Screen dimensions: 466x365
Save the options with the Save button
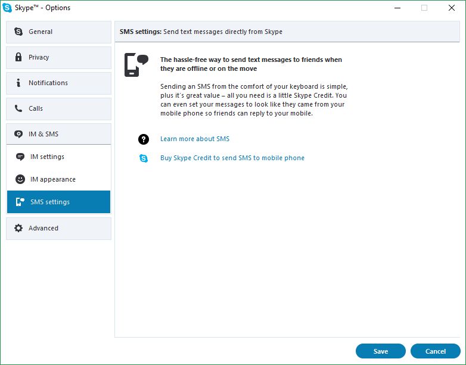pos(381,351)
